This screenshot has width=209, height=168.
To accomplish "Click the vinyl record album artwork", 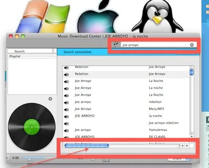I will coord(32,127).
